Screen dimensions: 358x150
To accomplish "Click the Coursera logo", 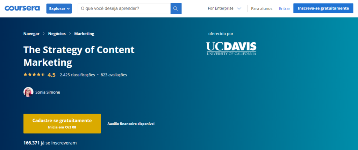I will tap(22, 8).
